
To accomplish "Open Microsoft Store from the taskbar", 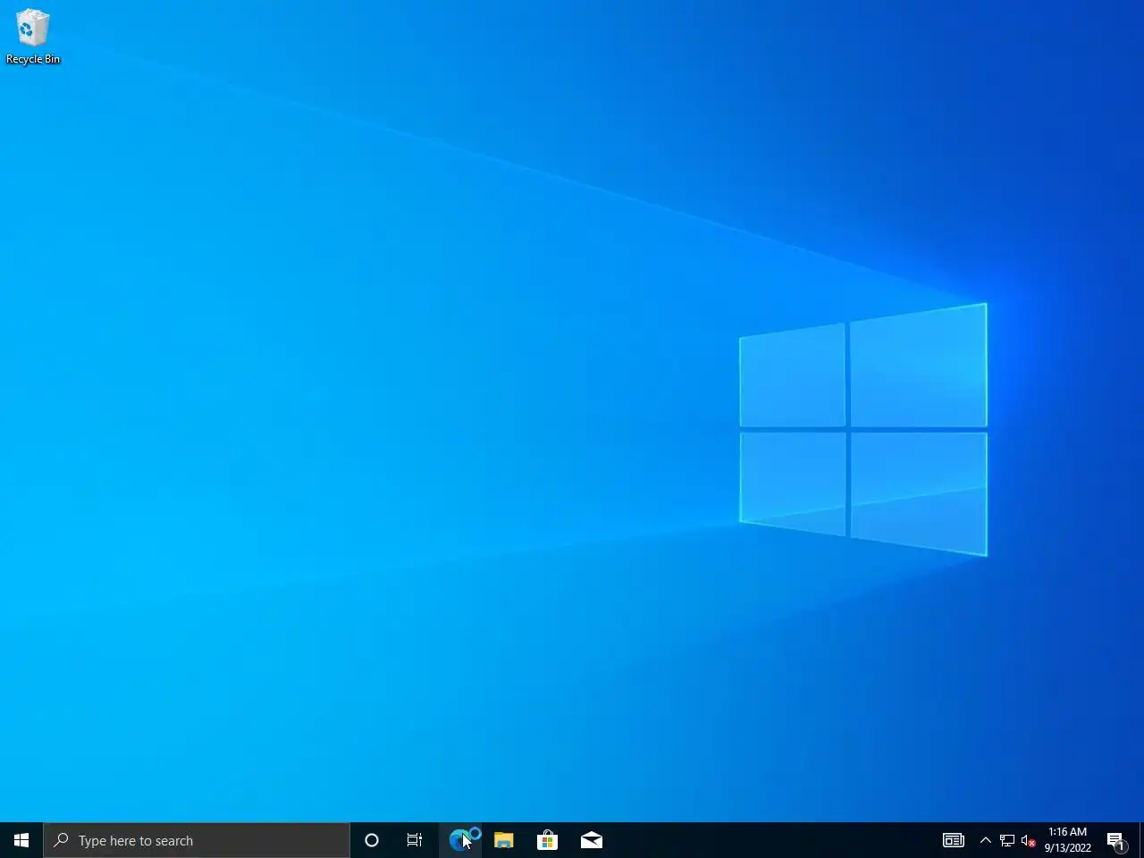I will point(547,840).
